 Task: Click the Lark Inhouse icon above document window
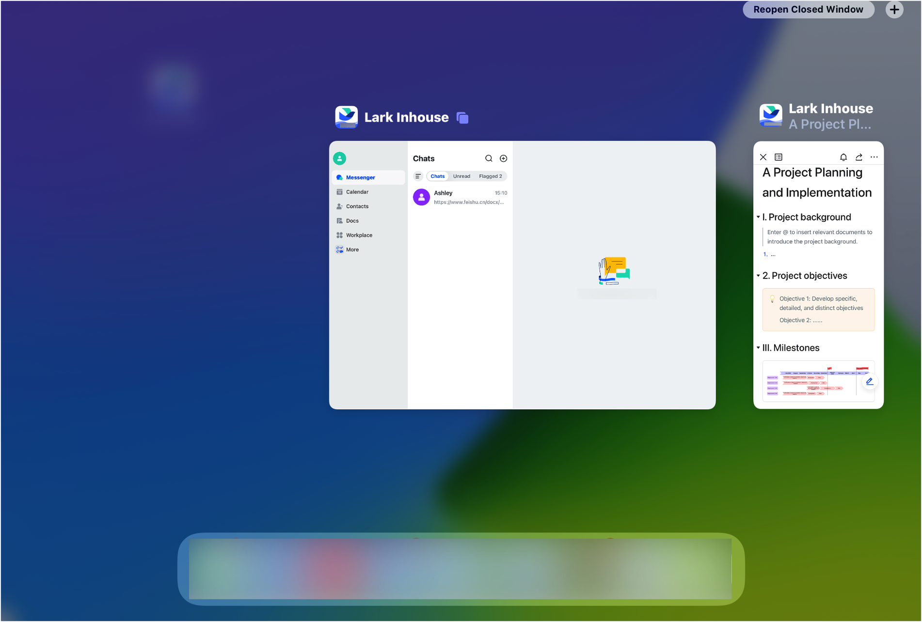click(x=771, y=116)
